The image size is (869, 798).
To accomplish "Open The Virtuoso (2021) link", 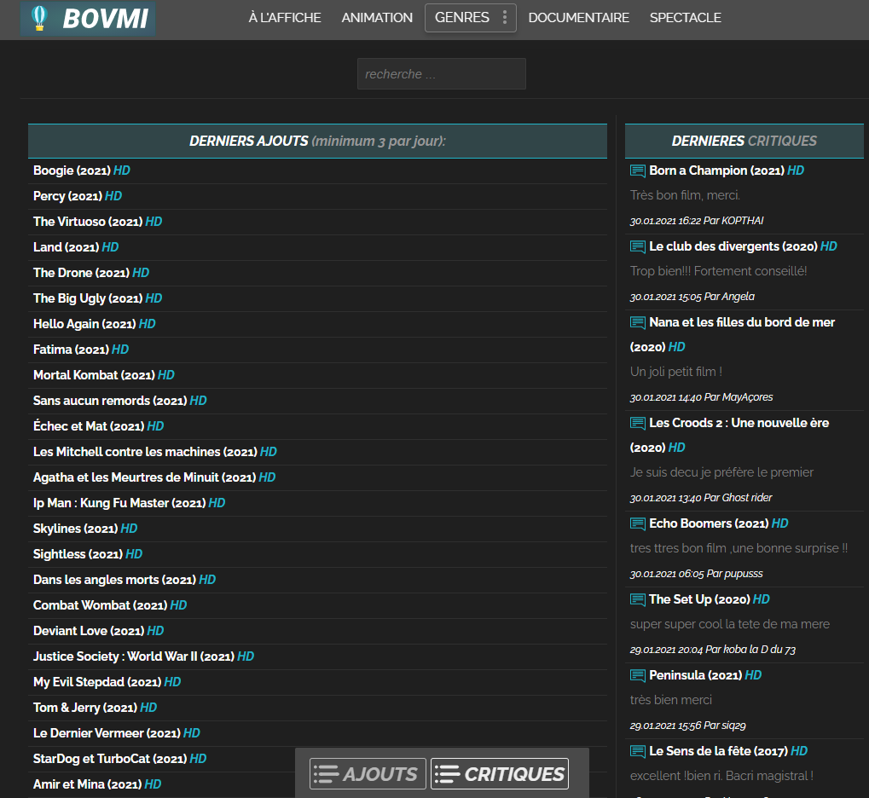I will (97, 222).
